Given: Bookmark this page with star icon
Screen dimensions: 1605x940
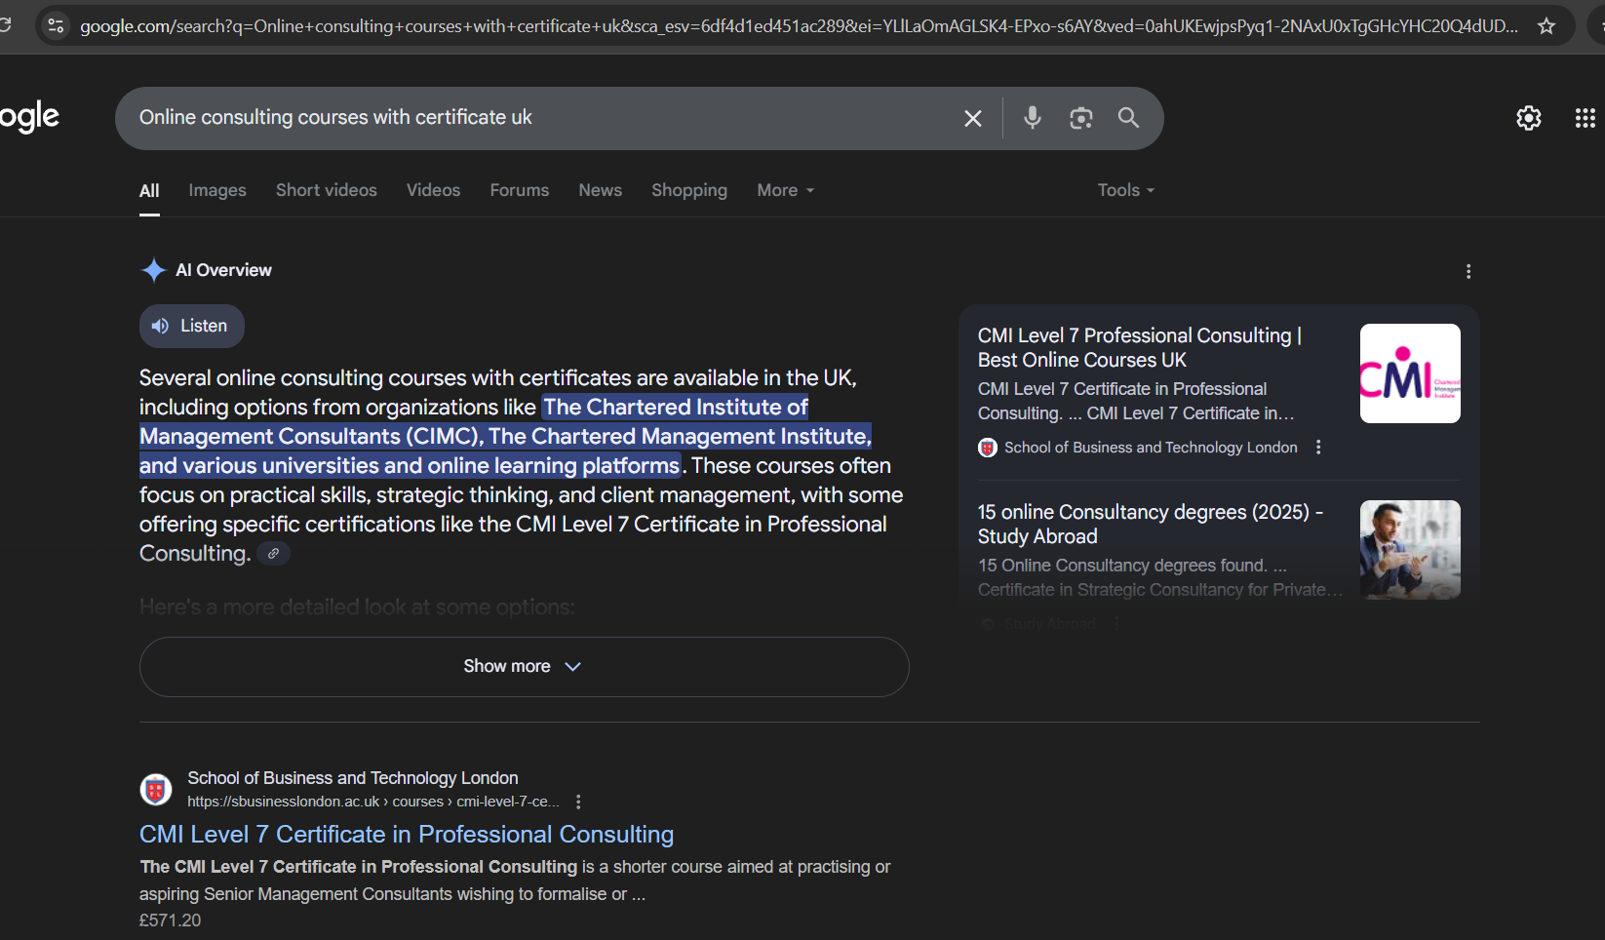Looking at the screenshot, I should [x=1546, y=26].
